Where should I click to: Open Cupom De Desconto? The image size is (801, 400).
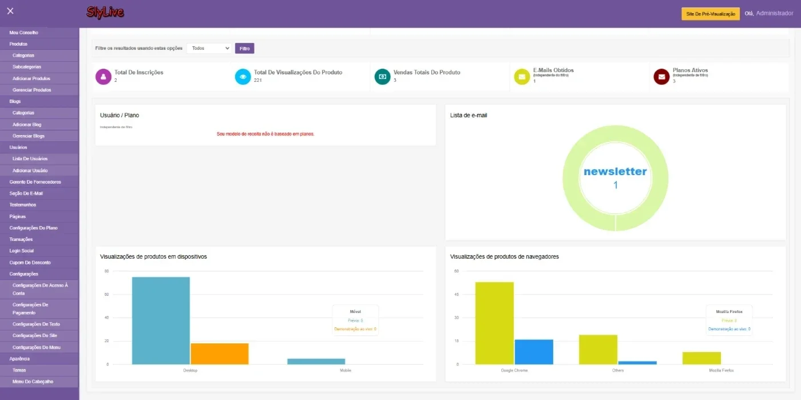coord(39,262)
